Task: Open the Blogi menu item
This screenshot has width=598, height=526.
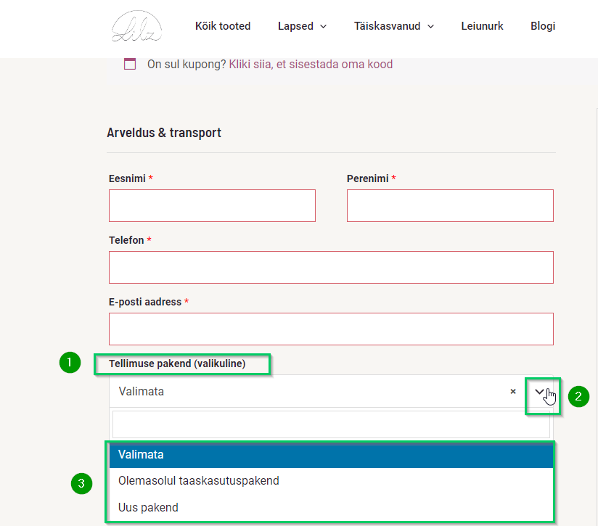Action: 543,26
